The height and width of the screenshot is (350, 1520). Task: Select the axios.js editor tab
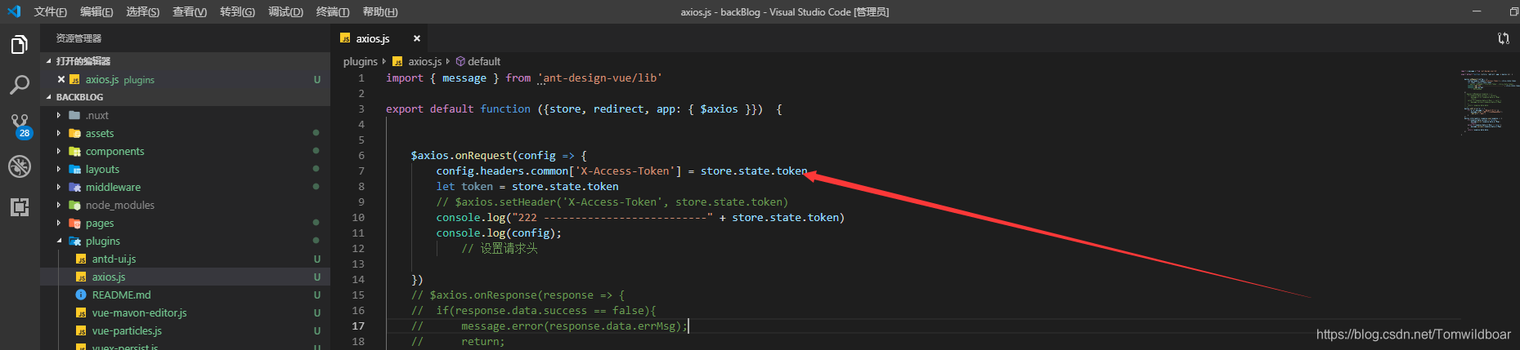tap(379, 38)
